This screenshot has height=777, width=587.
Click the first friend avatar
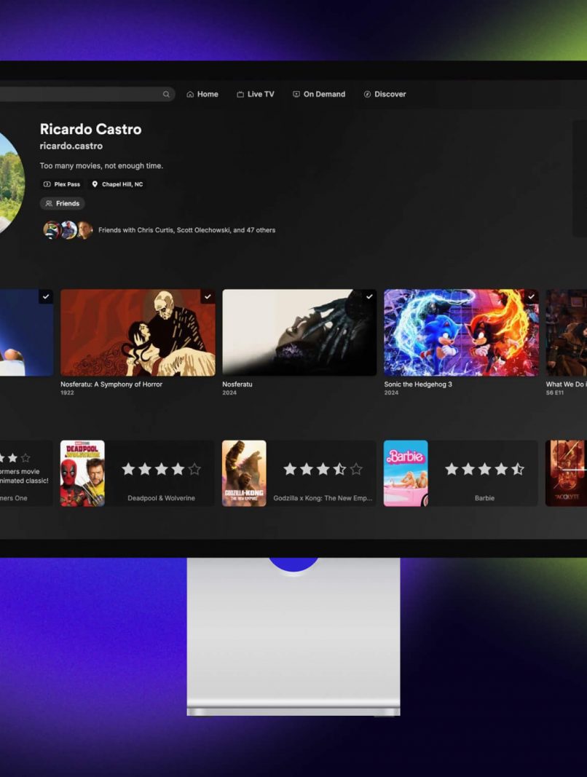pos(52,230)
